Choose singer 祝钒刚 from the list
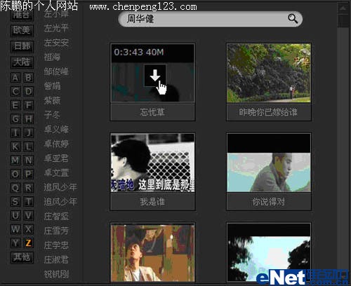This screenshot has width=351, height=286. [x=56, y=274]
